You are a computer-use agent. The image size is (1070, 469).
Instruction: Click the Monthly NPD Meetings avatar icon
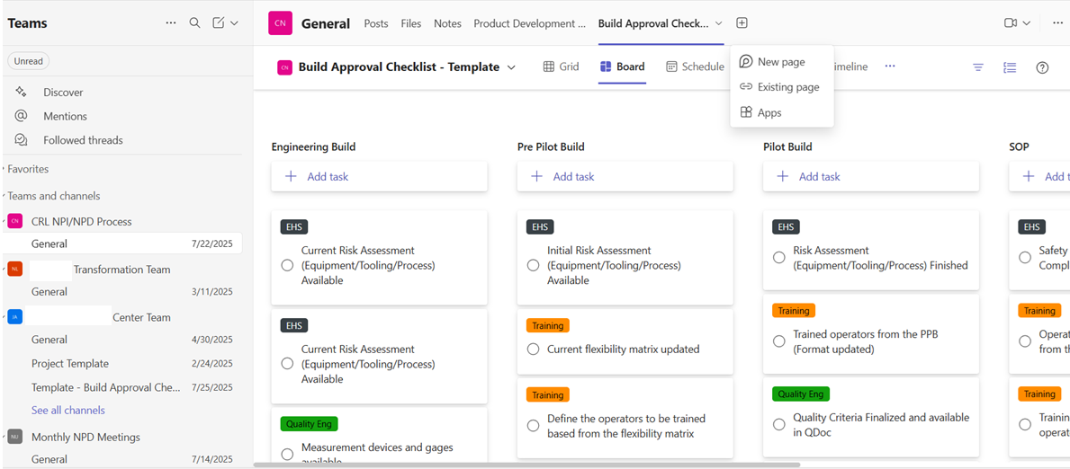coord(15,437)
